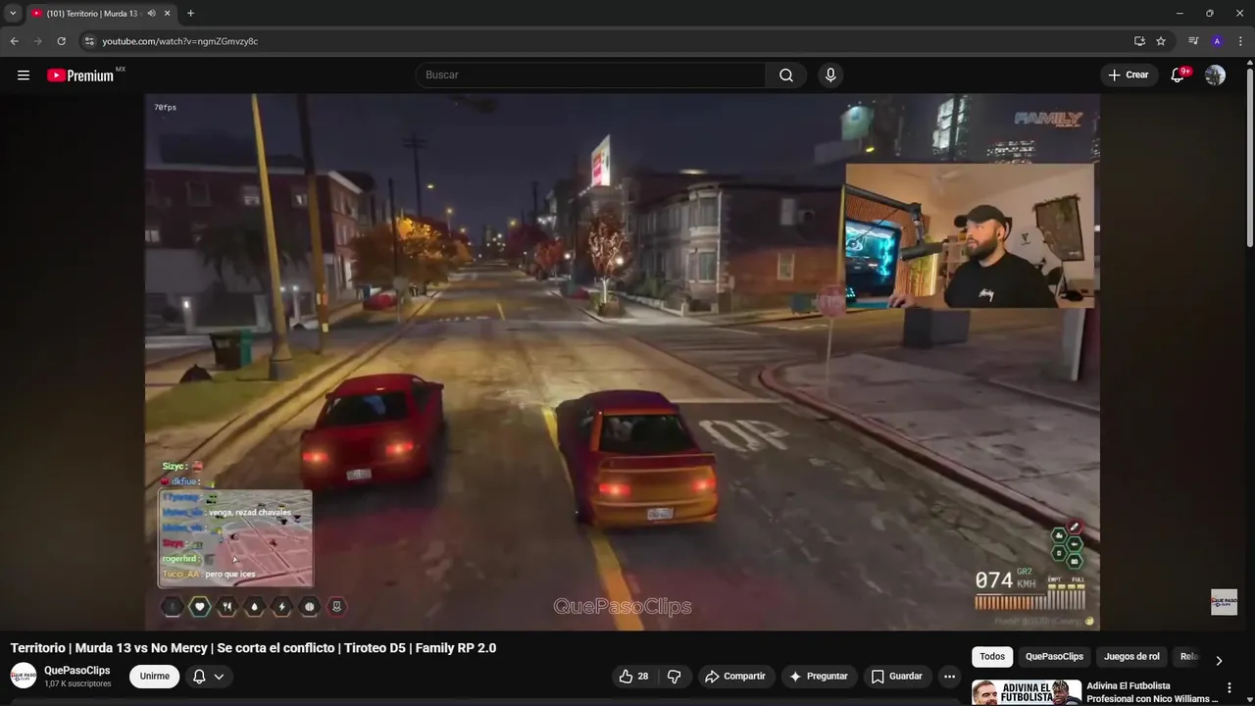This screenshot has width=1255, height=706.
Task: Click the video title text
Action: [253, 648]
